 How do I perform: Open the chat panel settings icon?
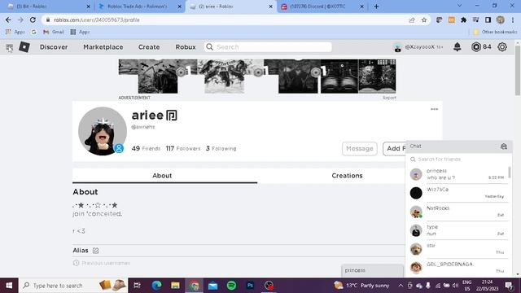503,146
